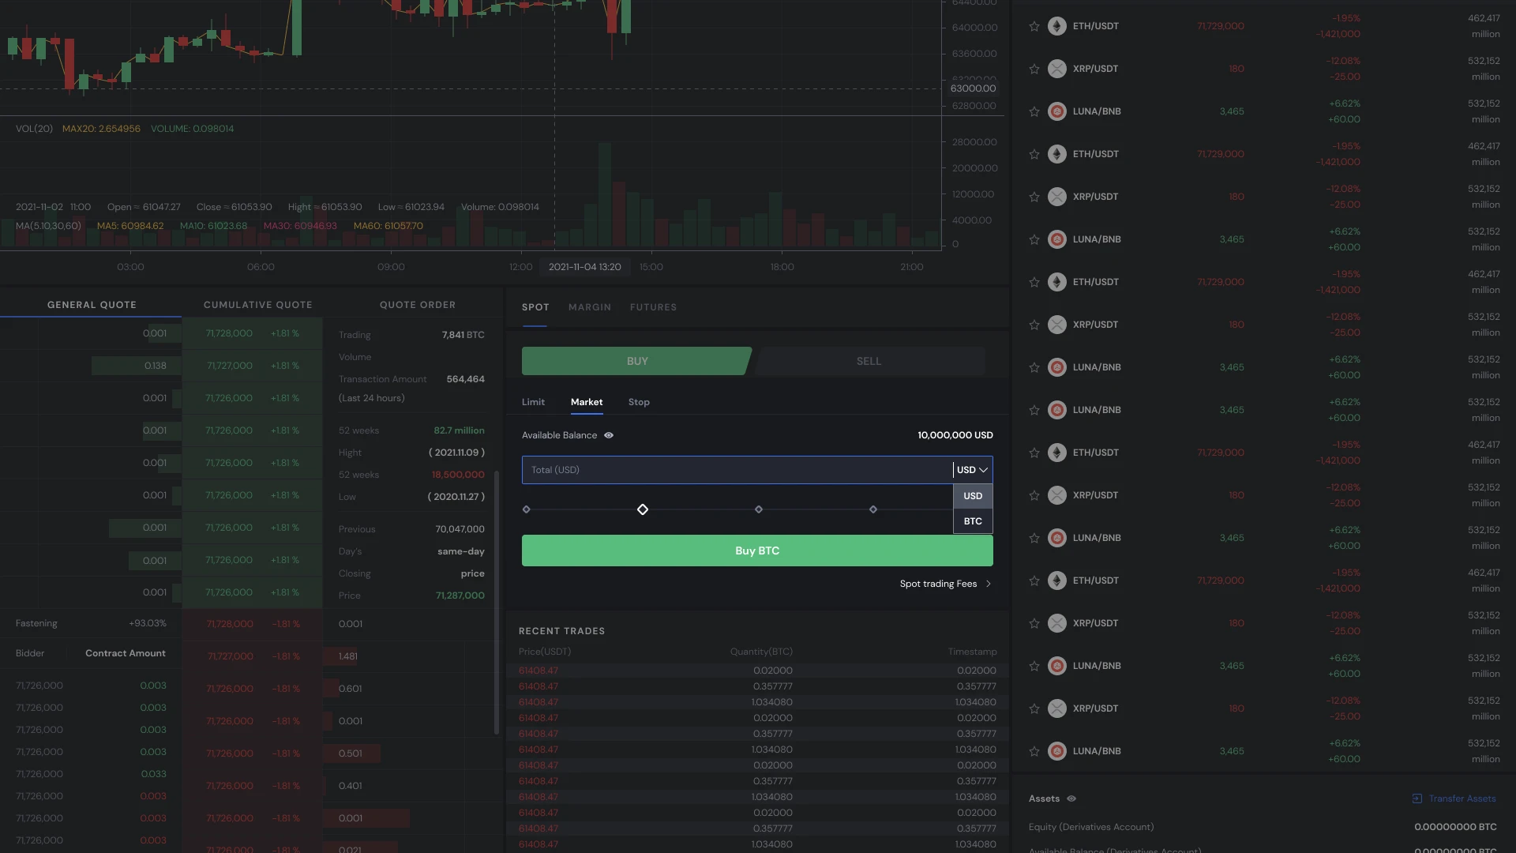Choose BTC from currency dropdown list
The width and height of the screenshot is (1516, 853).
coord(973,521)
